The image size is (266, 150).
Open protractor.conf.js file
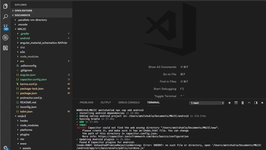(42, 98)
